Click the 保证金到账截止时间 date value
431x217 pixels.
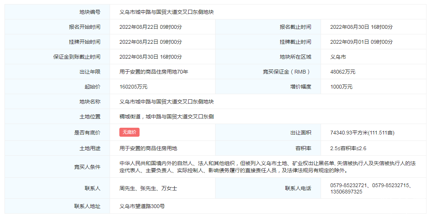150,57
